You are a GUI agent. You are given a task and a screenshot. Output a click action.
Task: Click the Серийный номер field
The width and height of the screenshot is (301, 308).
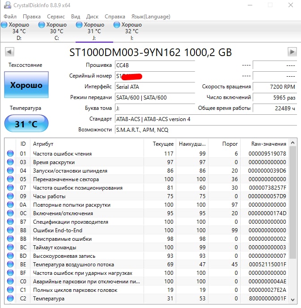pyautogui.click(x=155, y=76)
